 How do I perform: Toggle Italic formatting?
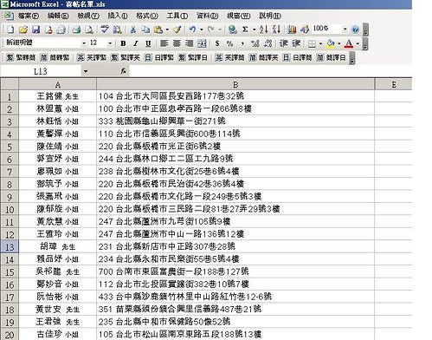135,43
